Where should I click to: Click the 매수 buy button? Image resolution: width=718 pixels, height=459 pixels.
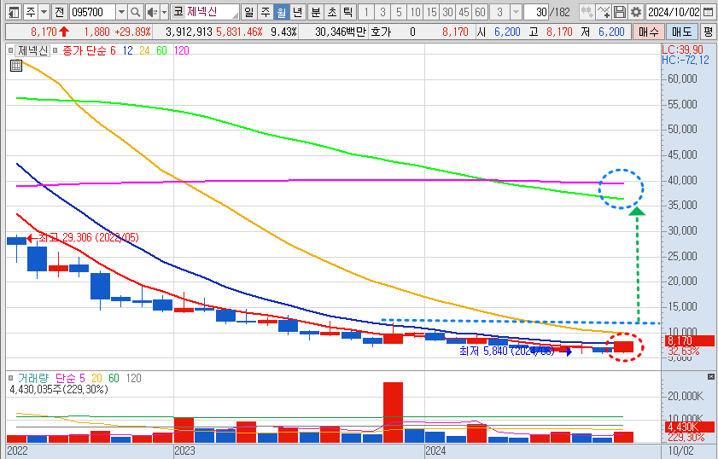(x=648, y=32)
